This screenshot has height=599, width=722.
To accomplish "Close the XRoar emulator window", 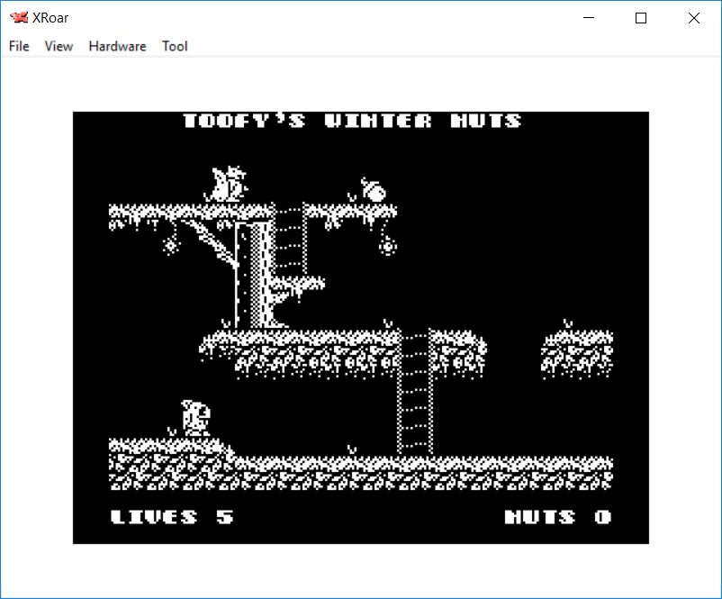I will point(693,18).
